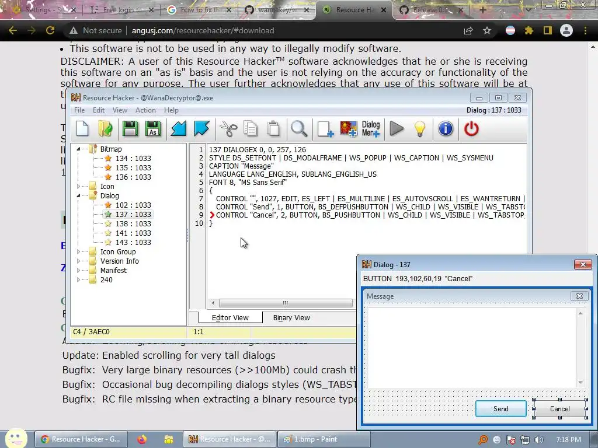Open the Chrome profile avatar

click(x=566, y=30)
